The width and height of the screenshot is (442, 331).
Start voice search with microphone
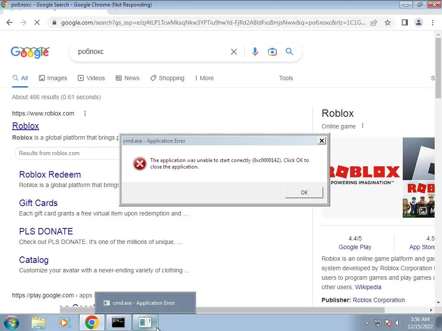pos(255,52)
